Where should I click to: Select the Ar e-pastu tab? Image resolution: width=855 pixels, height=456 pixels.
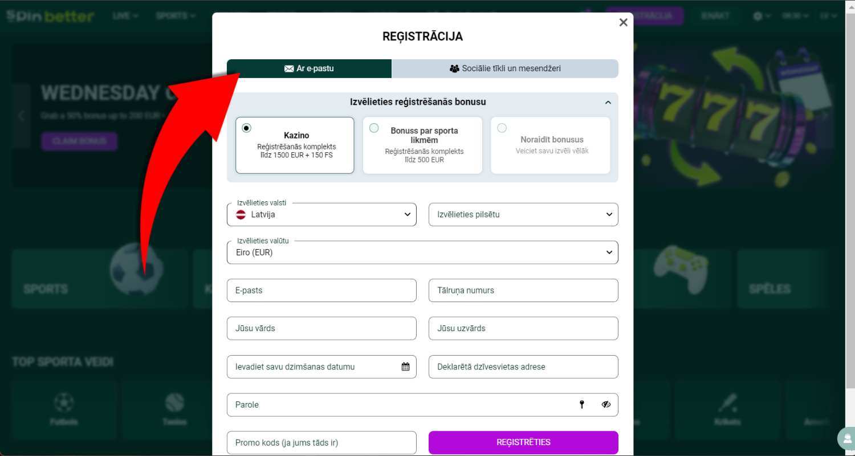[309, 68]
